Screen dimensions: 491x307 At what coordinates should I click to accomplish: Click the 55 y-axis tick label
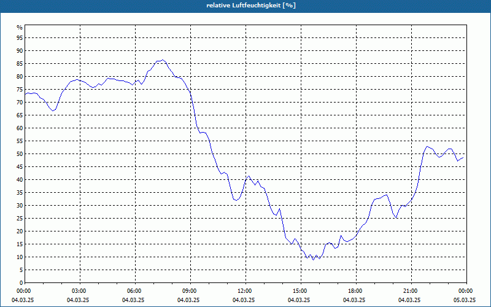tap(20, 141)
